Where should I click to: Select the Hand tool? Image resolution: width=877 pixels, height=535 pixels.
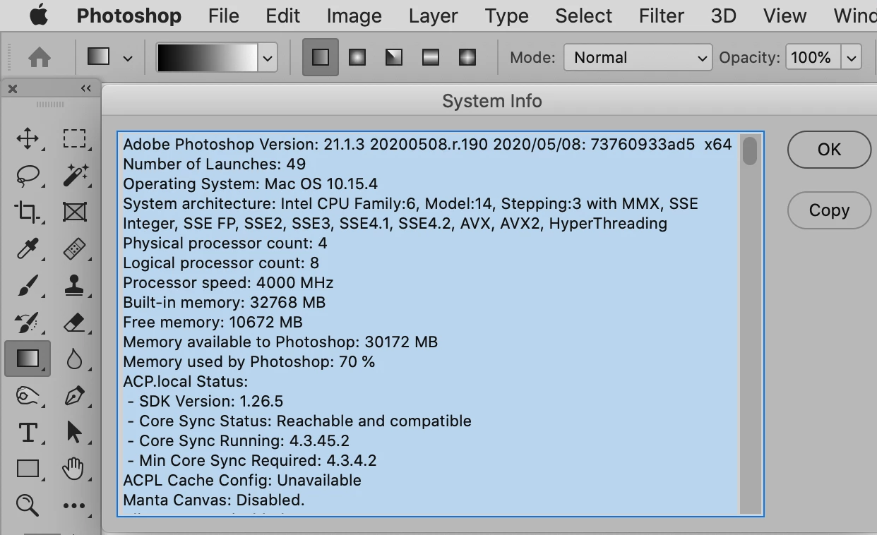74,469
